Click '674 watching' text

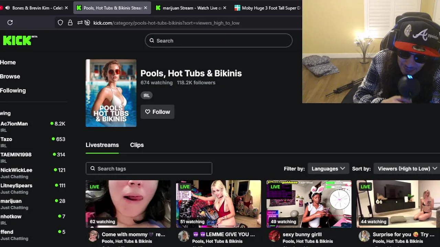[x=156, y=83]
